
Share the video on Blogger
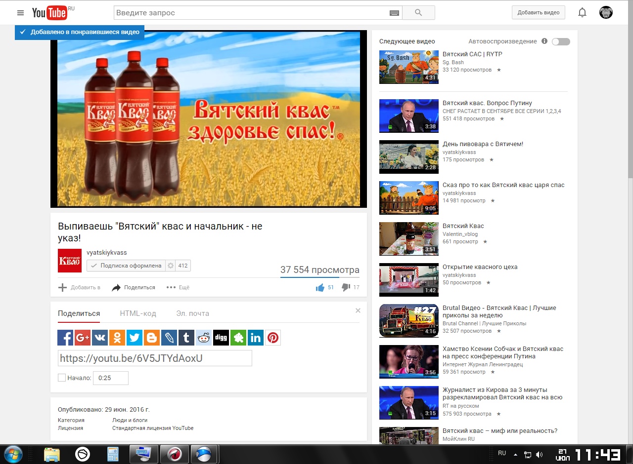(x=152, y=338)
